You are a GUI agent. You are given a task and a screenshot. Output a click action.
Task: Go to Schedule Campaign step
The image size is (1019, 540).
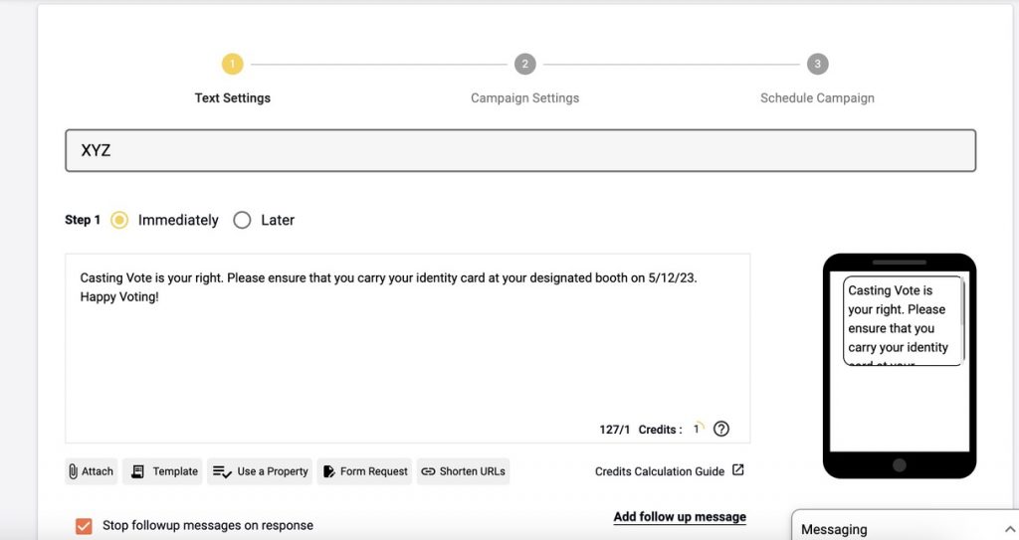(x=817, y=97)
